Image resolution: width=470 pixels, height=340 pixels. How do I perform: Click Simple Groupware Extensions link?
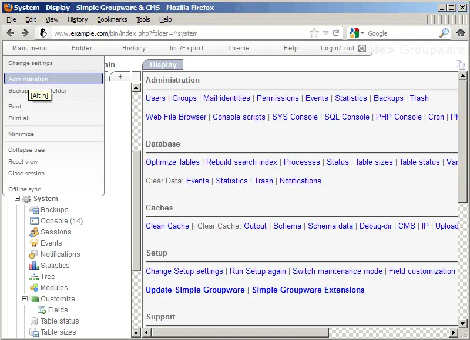tap(308, 290)
